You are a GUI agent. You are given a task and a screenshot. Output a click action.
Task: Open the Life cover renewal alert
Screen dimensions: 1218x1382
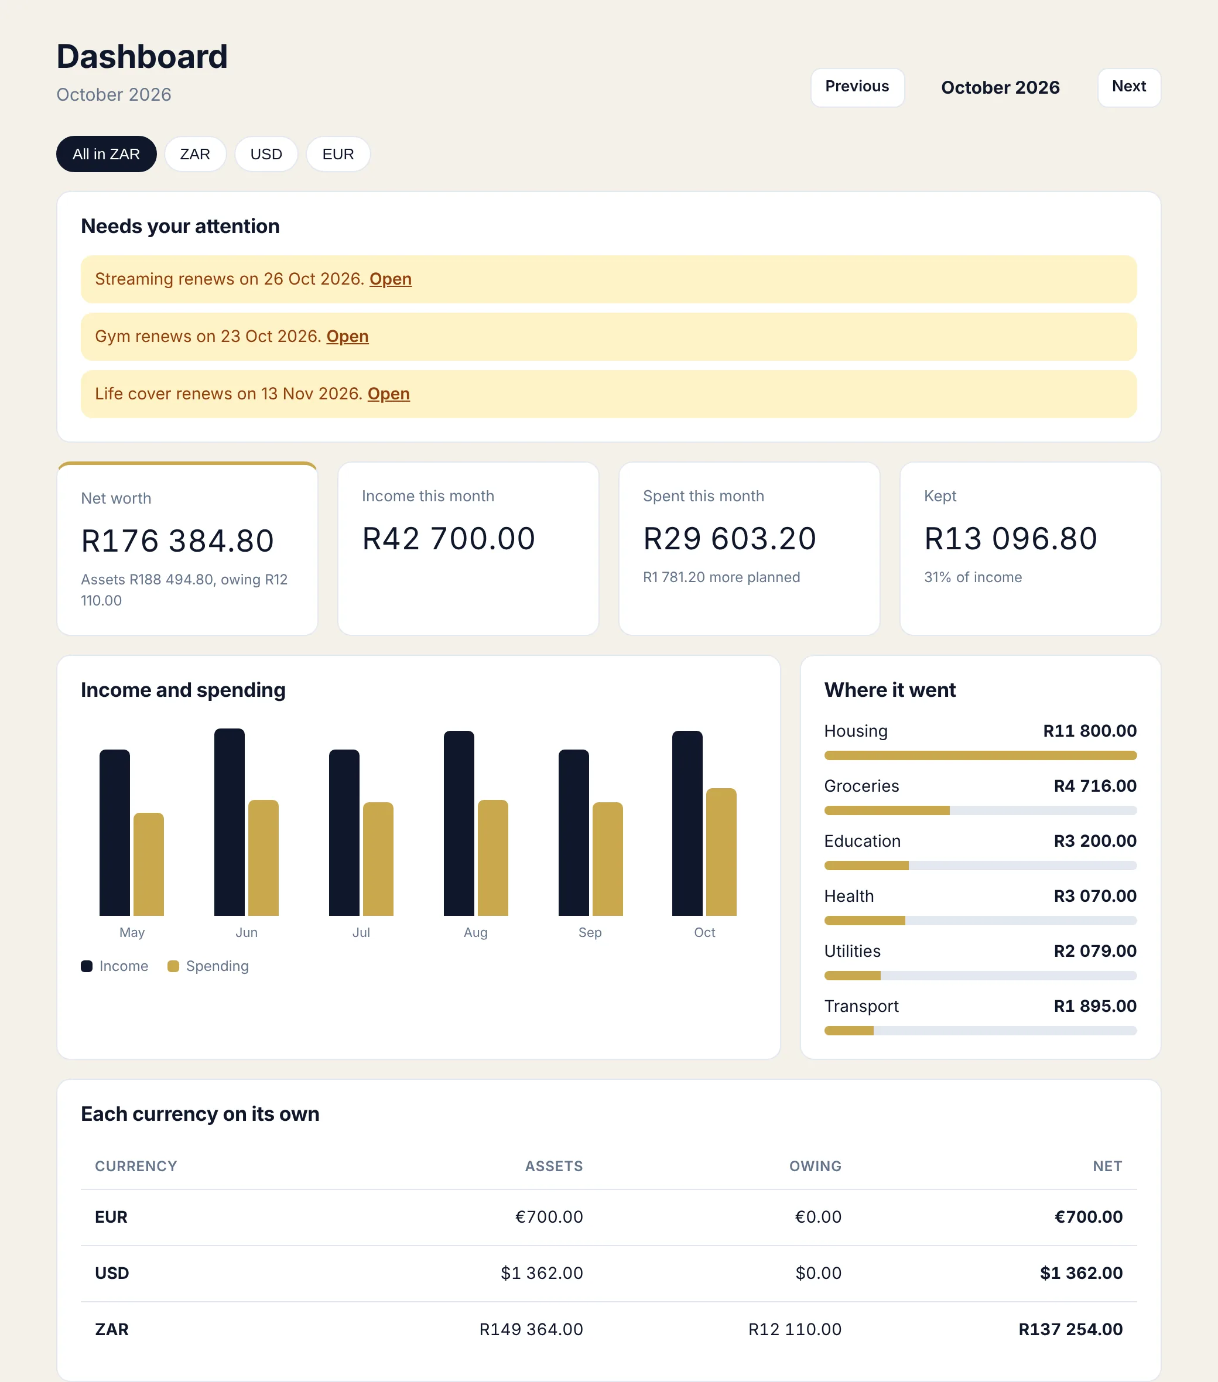[389, 394]
